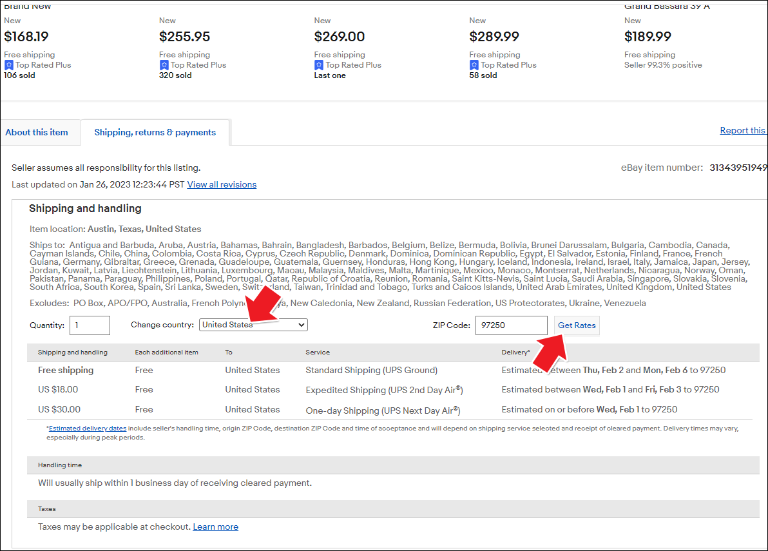Open the View all revisions link
Image resolution: width=768 pixels, height=551 pixels.
pos(222,185)
